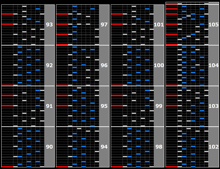Click the measure number 91 label
Image resolution: width=220 pixels, height=169 pixels.
tap(49, 106)
